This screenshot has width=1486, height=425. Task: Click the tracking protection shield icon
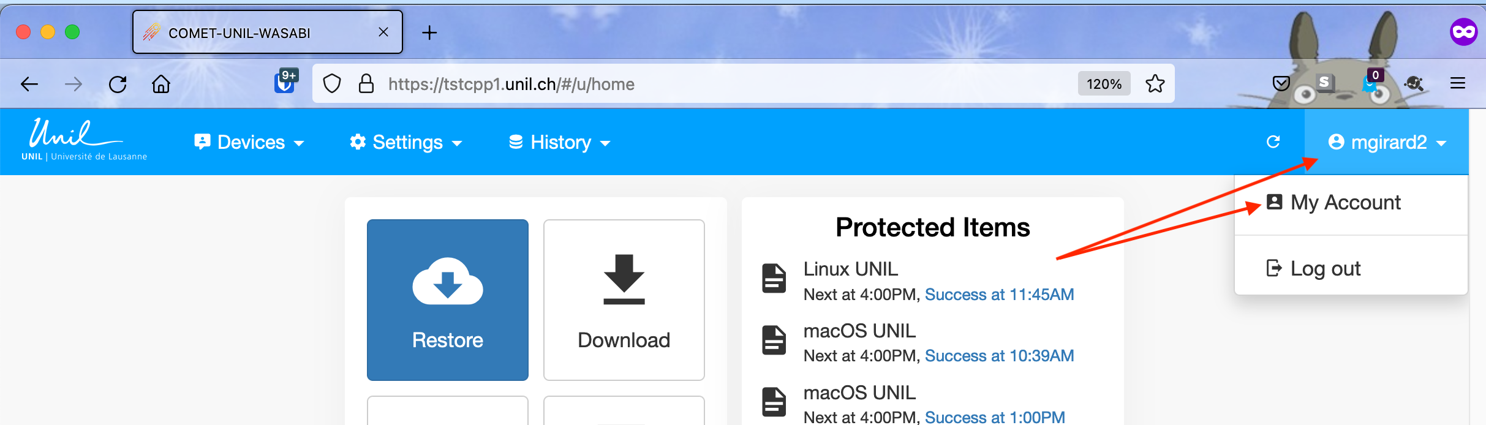[x=332, y=84]
